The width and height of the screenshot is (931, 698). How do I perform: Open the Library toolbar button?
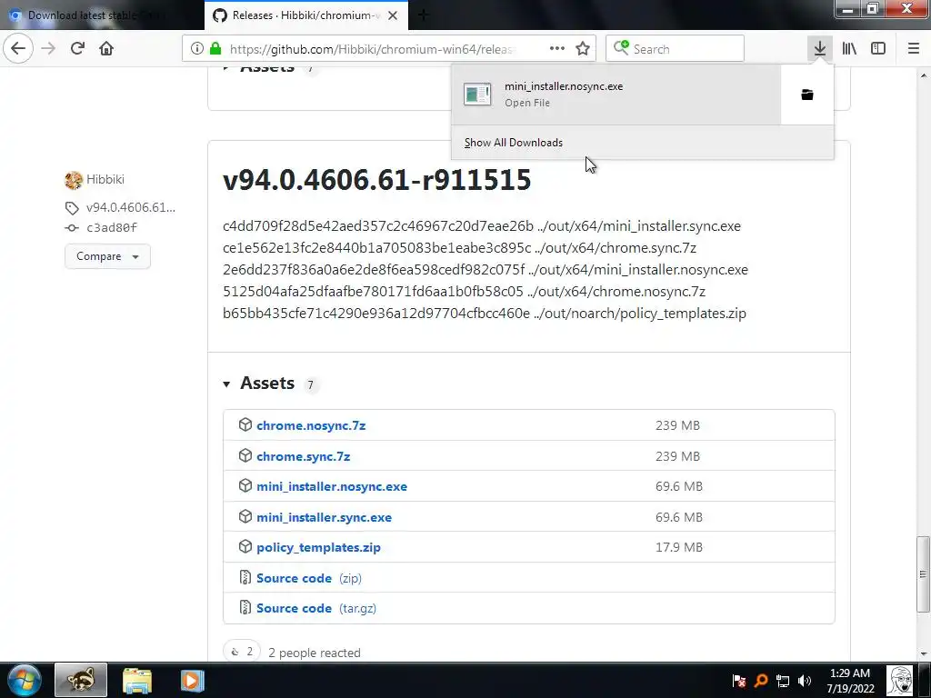[x=849, y=48]
